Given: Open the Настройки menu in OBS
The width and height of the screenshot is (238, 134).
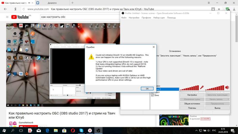Looking at the screenshot, I should pyautogui.click(x=134, y=18).
